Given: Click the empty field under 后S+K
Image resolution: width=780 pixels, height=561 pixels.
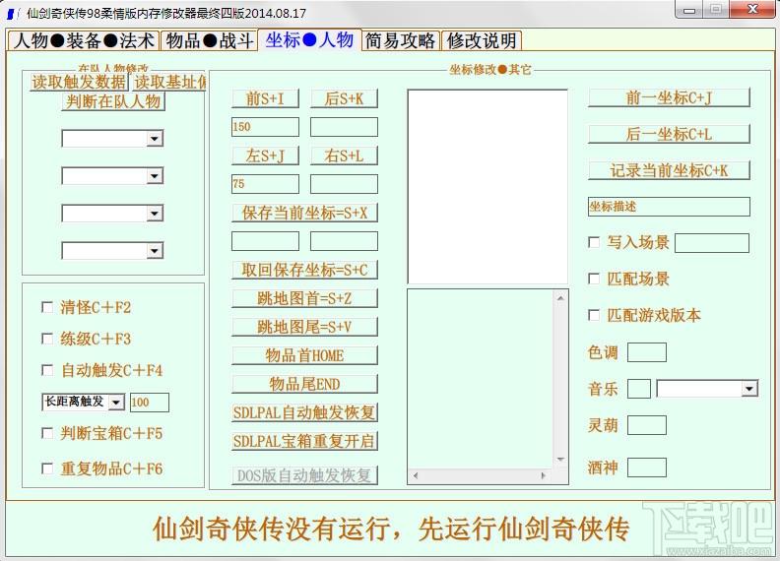Looking at the screenshot, I should click(344, 127).
